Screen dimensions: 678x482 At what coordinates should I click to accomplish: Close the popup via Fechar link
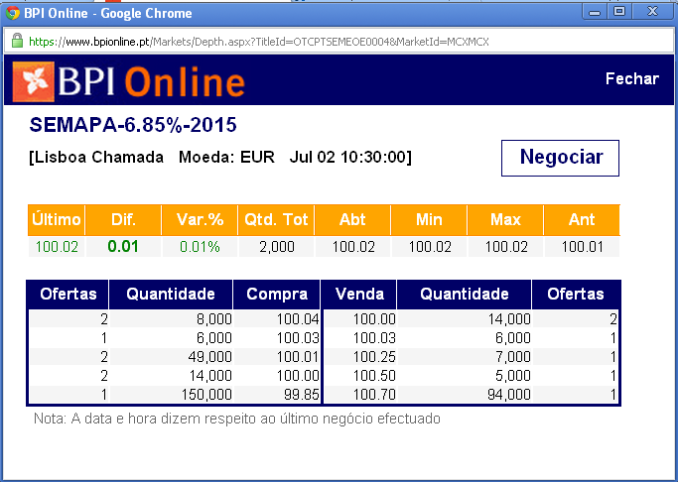click(x=631, y=78)
